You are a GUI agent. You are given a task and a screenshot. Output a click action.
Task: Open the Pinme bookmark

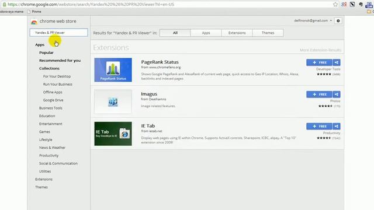(x=34, y=12)
